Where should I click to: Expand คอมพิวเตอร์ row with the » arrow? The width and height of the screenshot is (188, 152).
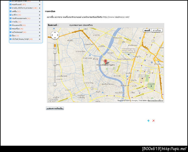tap(39, 4)
